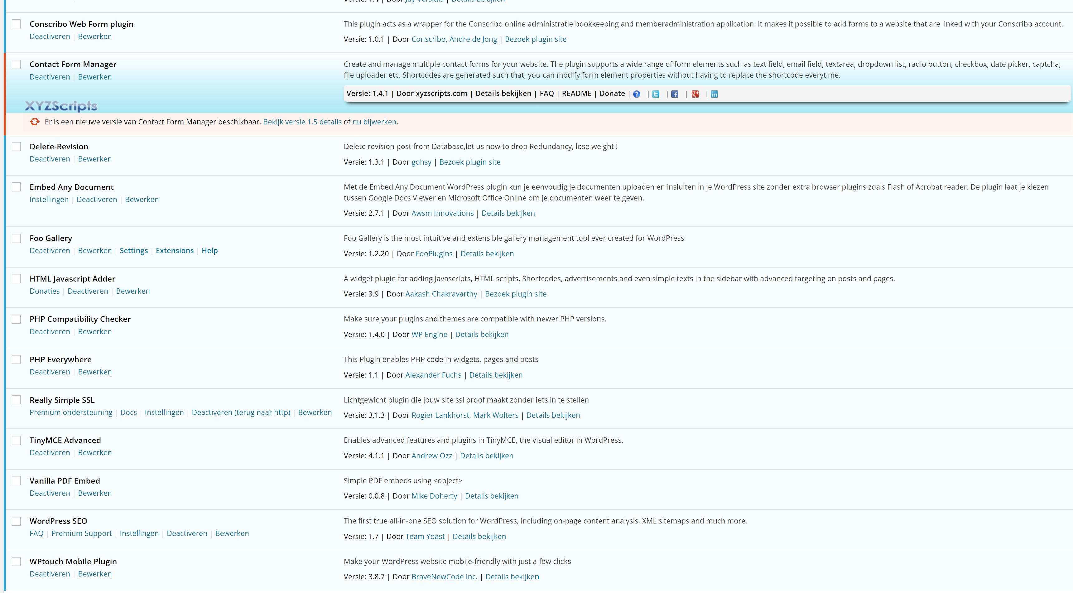This screenshot has height=593, width=1073.
Task: Click Bewerken under PHP Everywhere
Action: pyautogui.click(x=95, y=372)
